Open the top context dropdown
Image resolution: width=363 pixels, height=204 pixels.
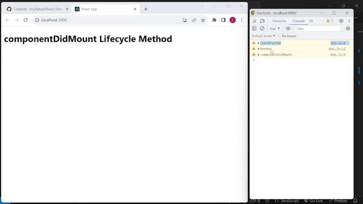(275, 28)
